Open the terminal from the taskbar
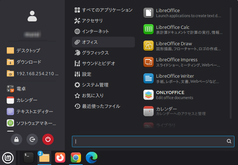The height and width of the screenshot is (165, 238). click(29, 157)
